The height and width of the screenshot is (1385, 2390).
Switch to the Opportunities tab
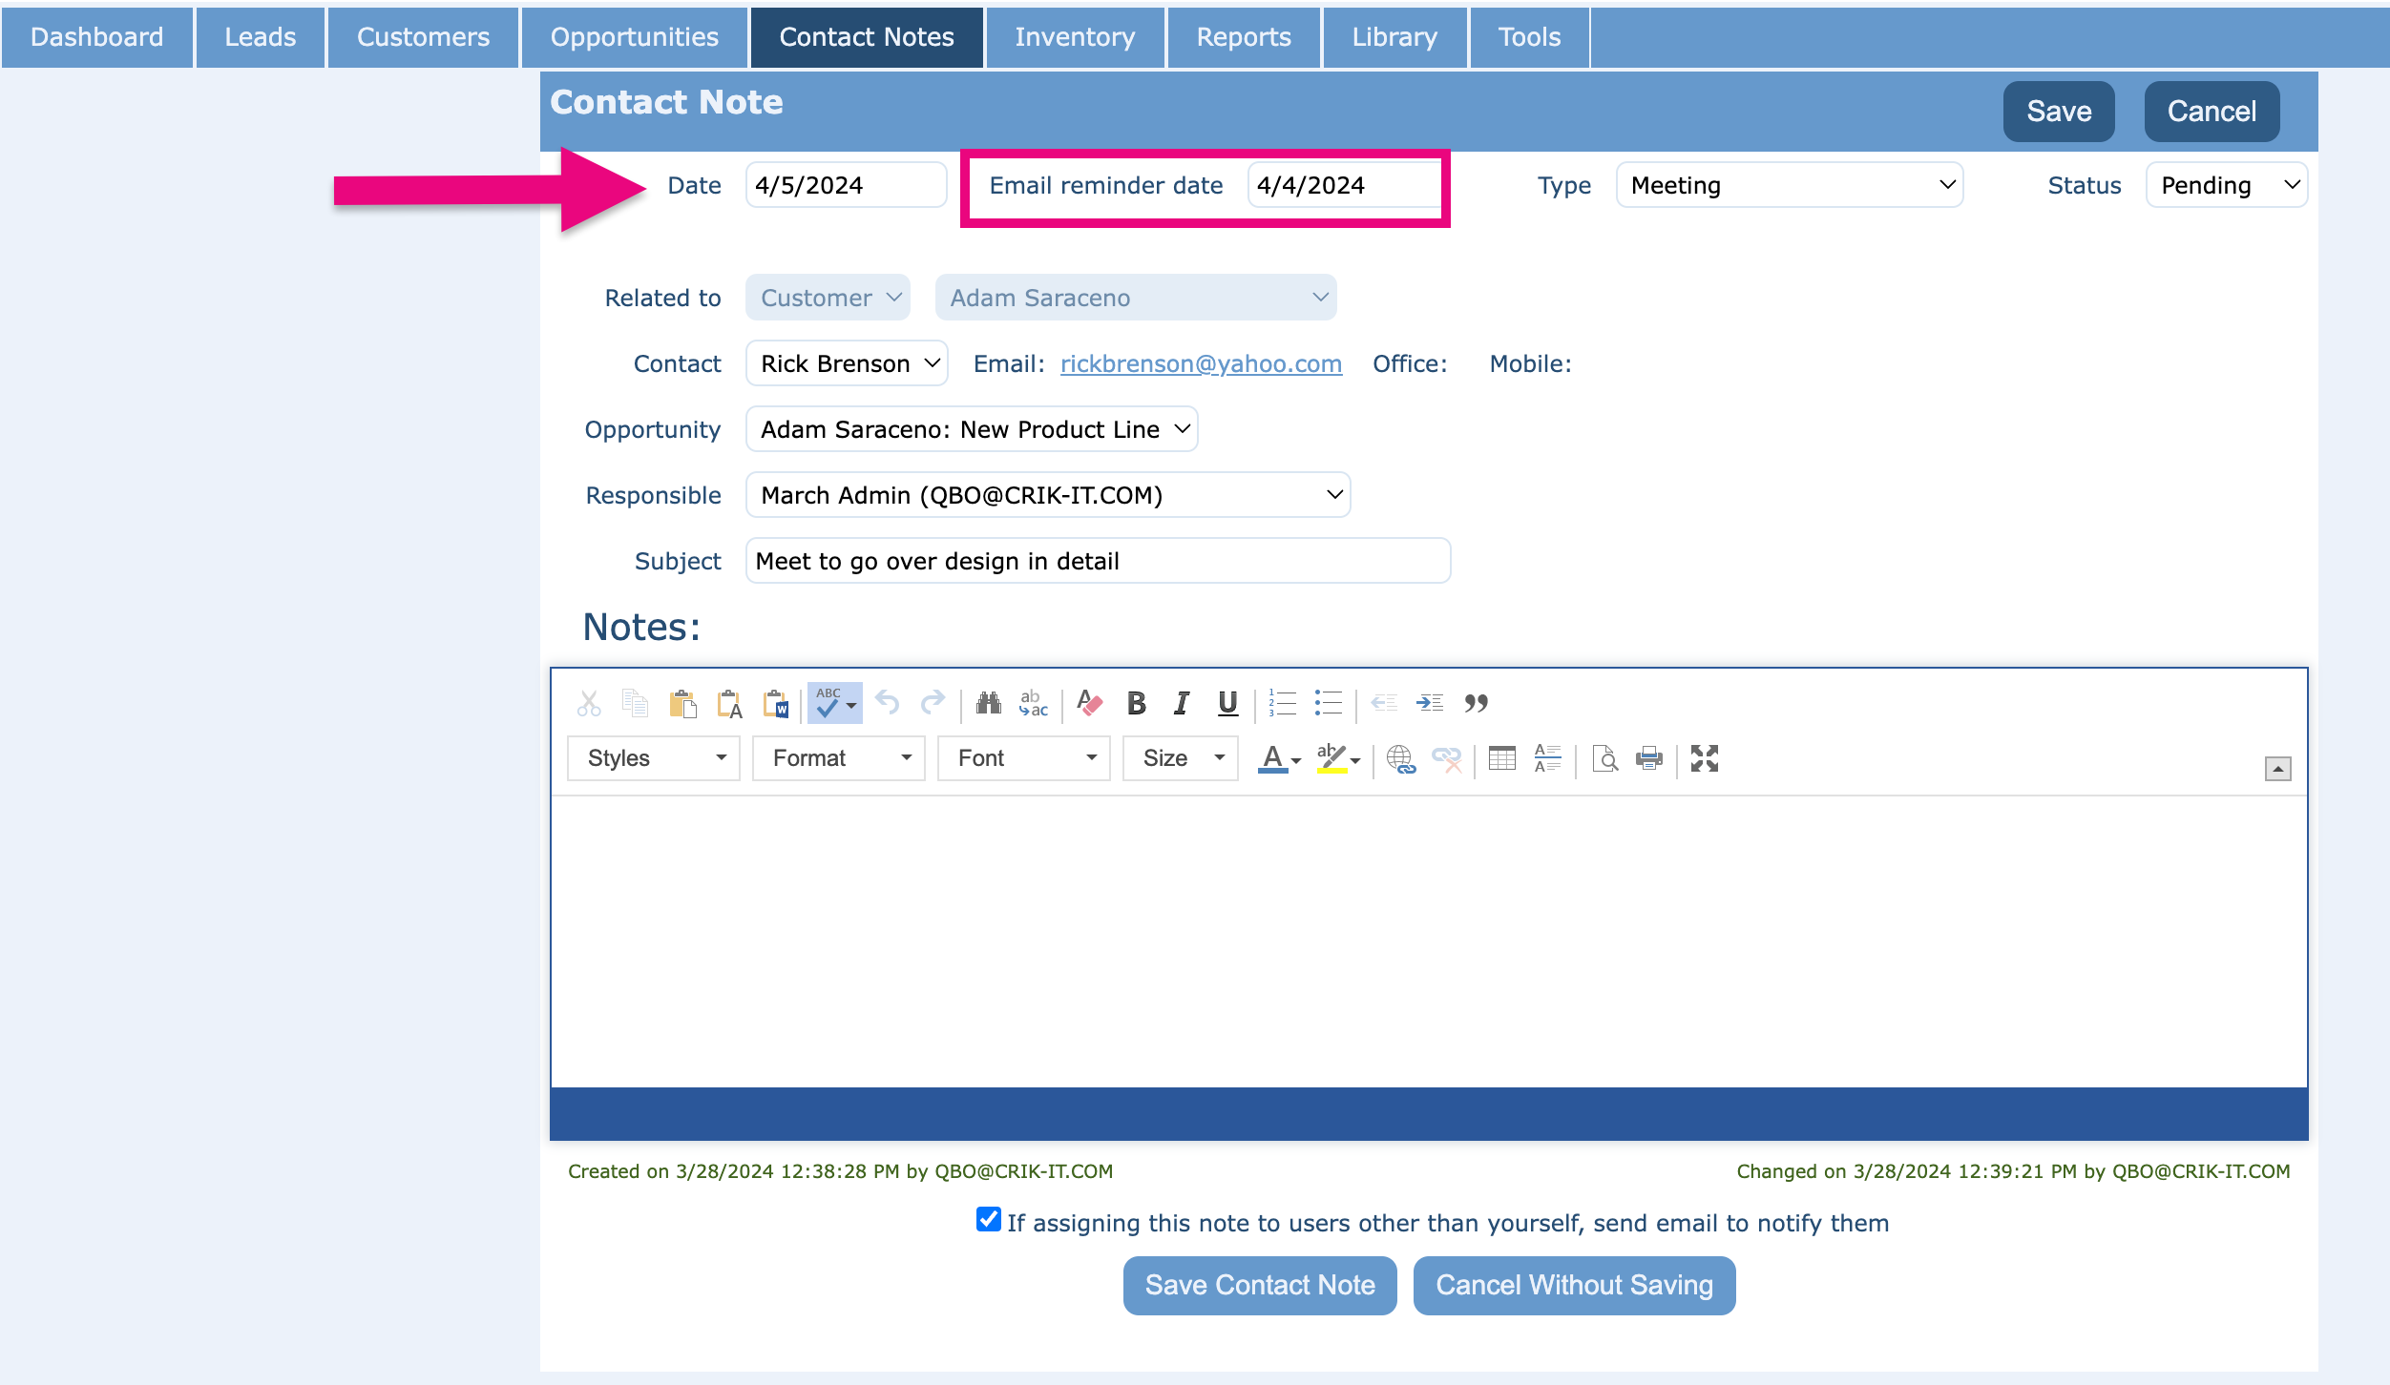click(x=634, y=36)
